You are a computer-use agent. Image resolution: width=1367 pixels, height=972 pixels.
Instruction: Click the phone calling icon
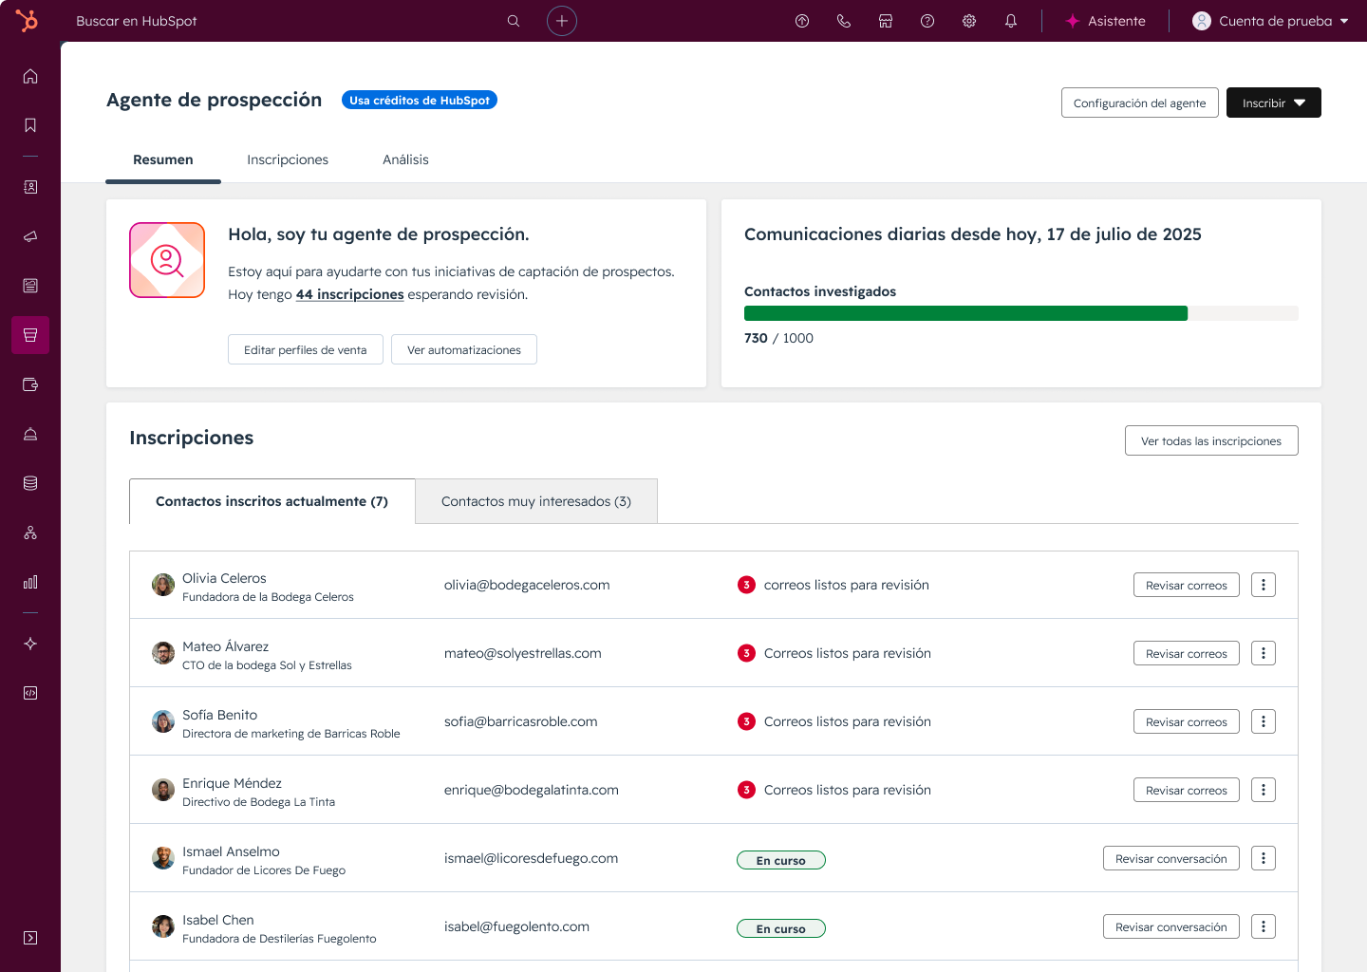pyautogui.click(x=844, y=21)
